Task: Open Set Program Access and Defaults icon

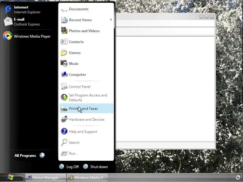Action: (64, 97)
